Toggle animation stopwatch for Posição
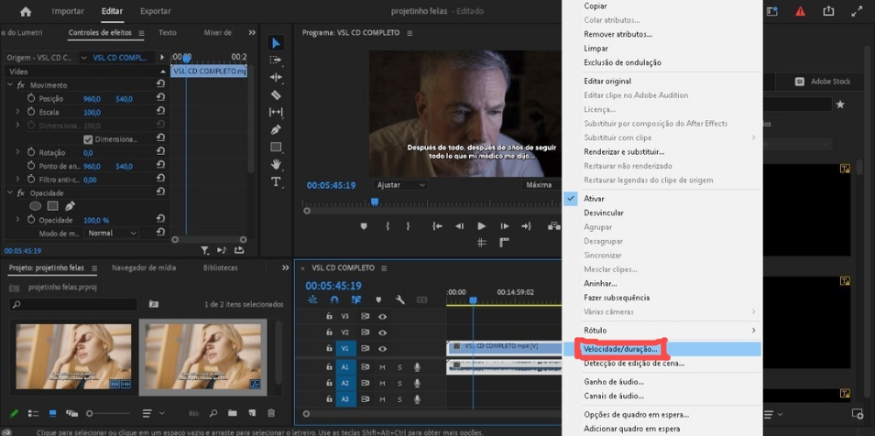Viewport: 875px width, 436px height. 31,99
